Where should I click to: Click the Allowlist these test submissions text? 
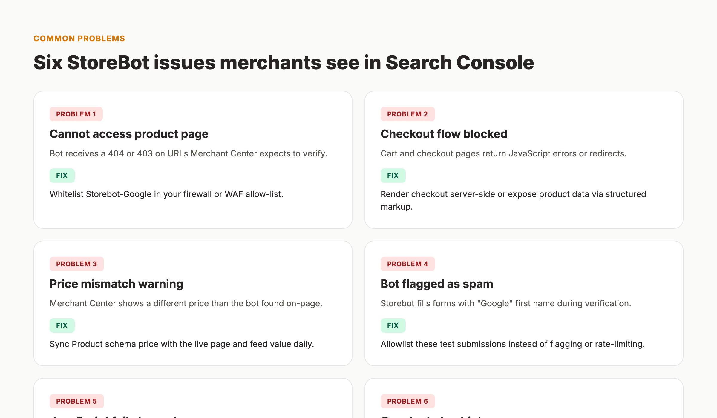coord(513,344)
